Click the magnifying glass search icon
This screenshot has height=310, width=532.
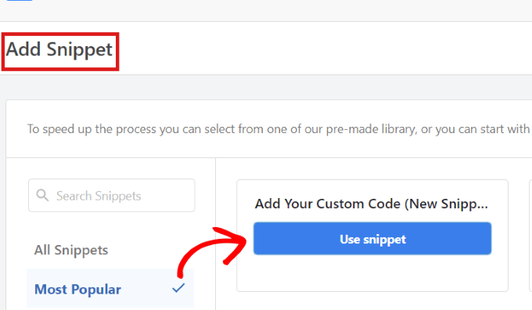pos(42,195)
